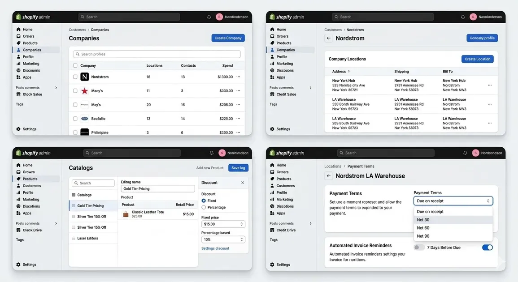Open options for LA Warehouse 338 Bonth row
The image size is (518, 282).
[x=490, y=104]
